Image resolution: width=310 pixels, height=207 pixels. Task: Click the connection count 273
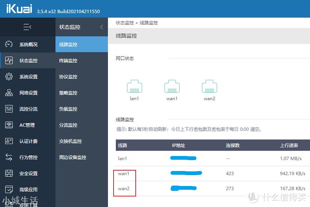(x=230, y=189)
